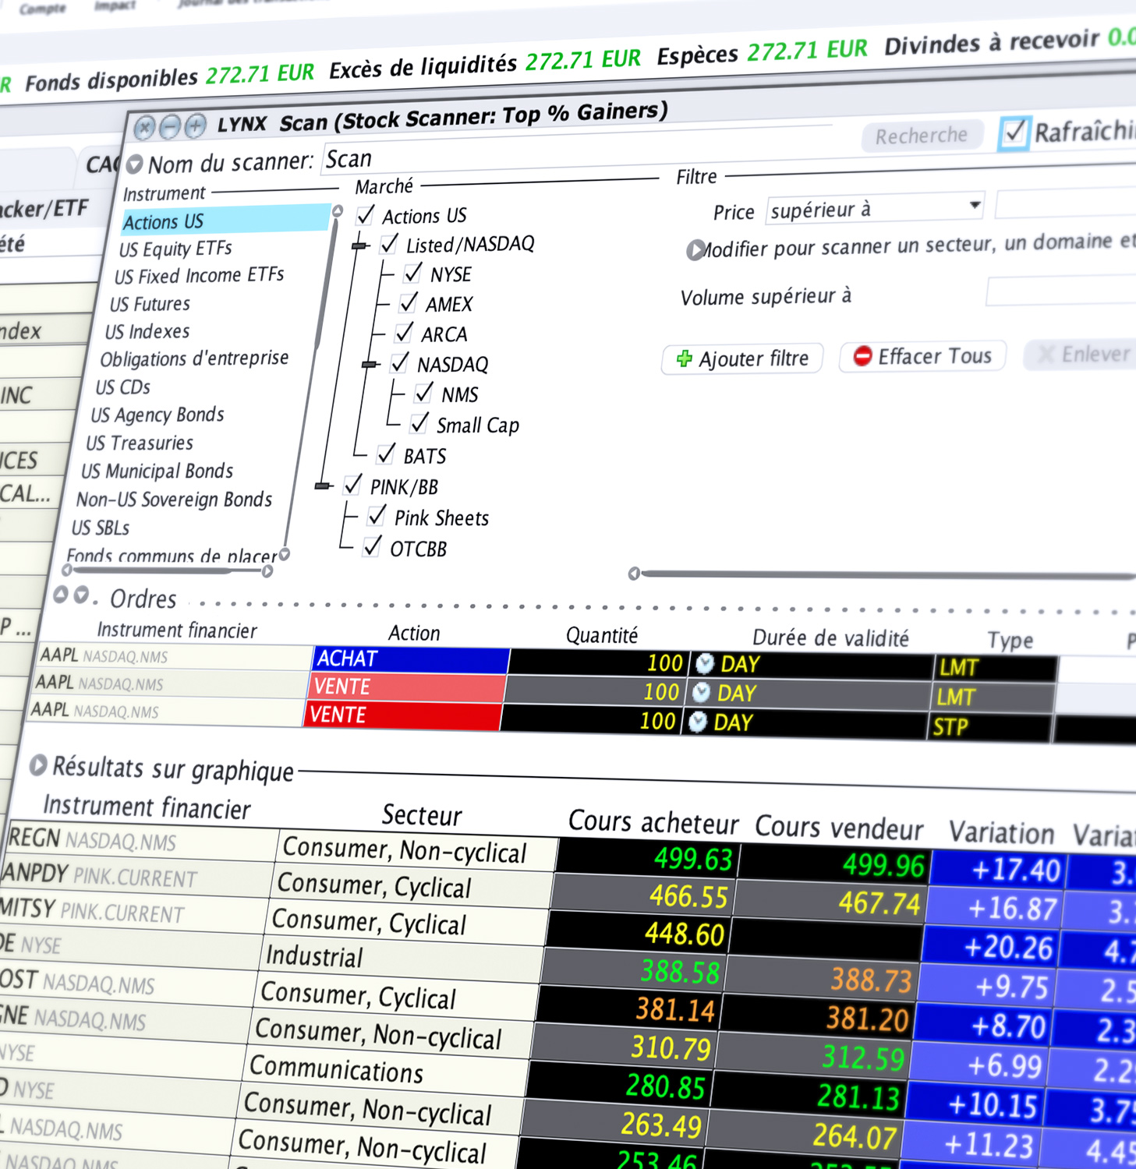Select US Treasuries instrument
1136x1169 pixels.
140,443
